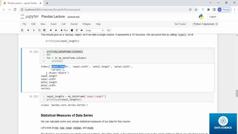Restart kernel and run all icon

tap(82, 31)
